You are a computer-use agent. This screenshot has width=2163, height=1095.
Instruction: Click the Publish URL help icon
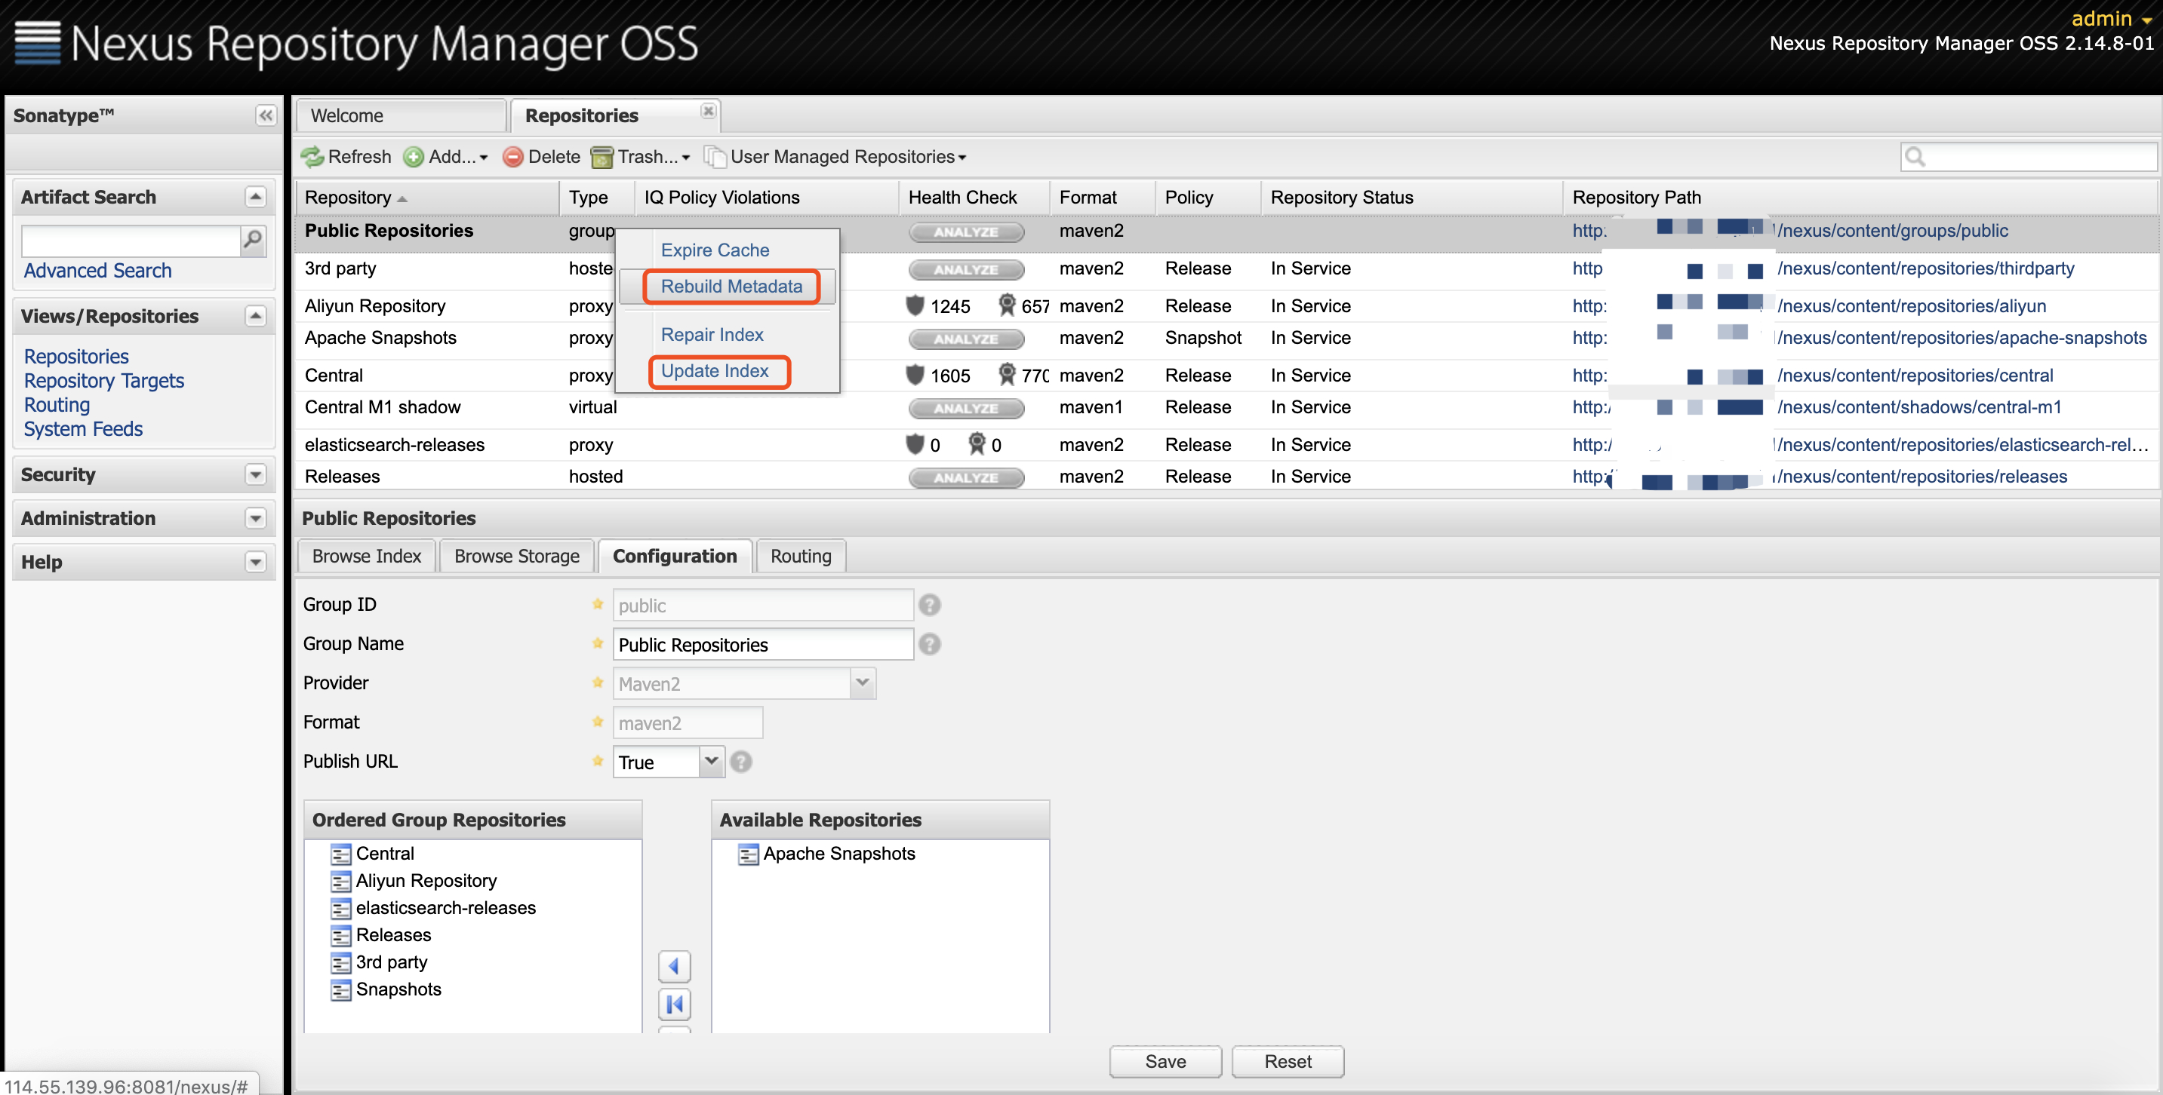741,762
